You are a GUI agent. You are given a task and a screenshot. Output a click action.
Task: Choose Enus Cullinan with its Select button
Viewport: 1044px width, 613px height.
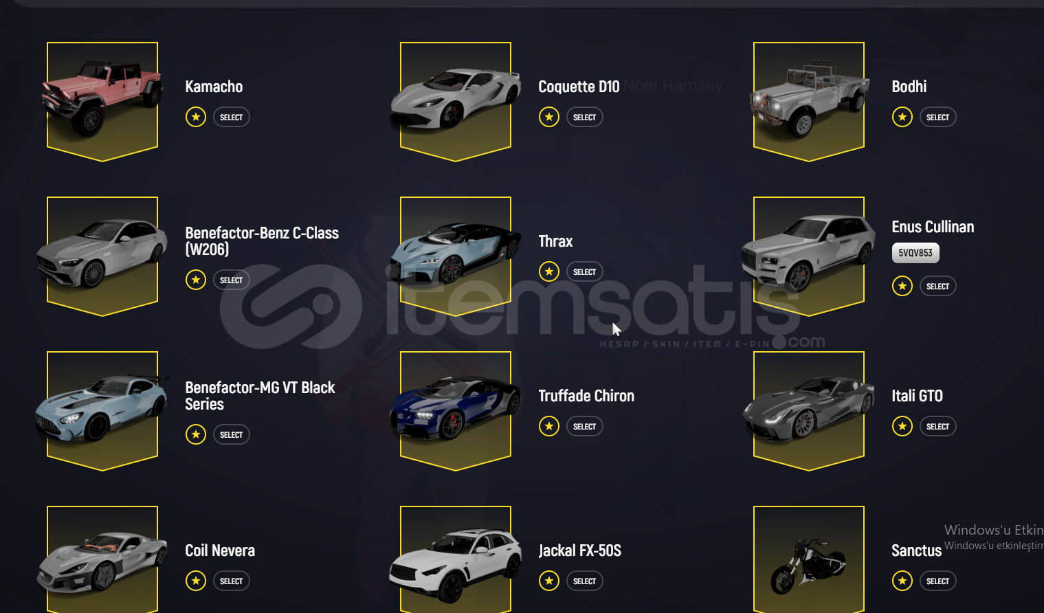tap(938, 286)
